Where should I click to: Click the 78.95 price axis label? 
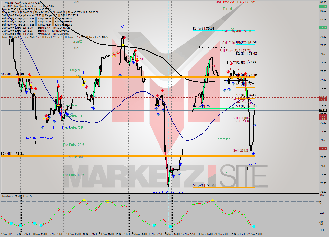point(323,45)
